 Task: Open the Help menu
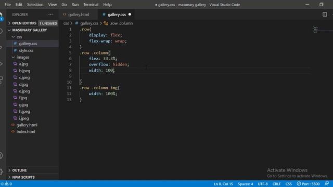[107, 5]
